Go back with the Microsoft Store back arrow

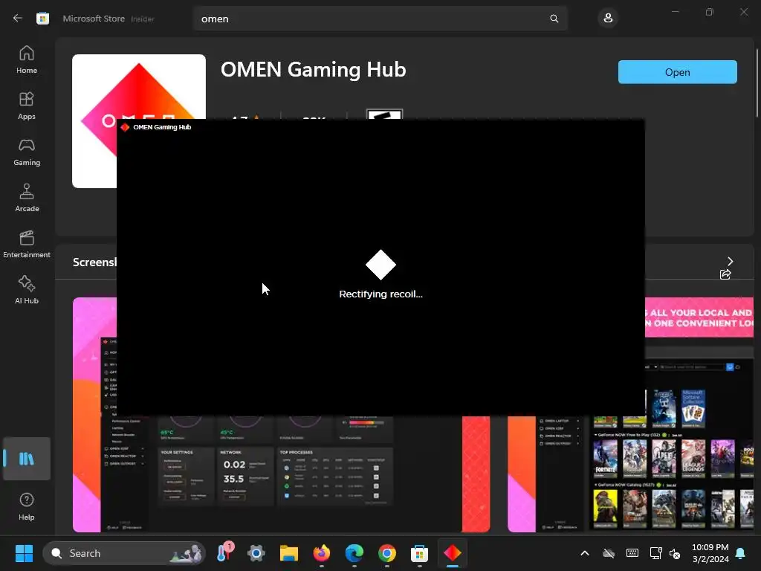click(18, 19)
